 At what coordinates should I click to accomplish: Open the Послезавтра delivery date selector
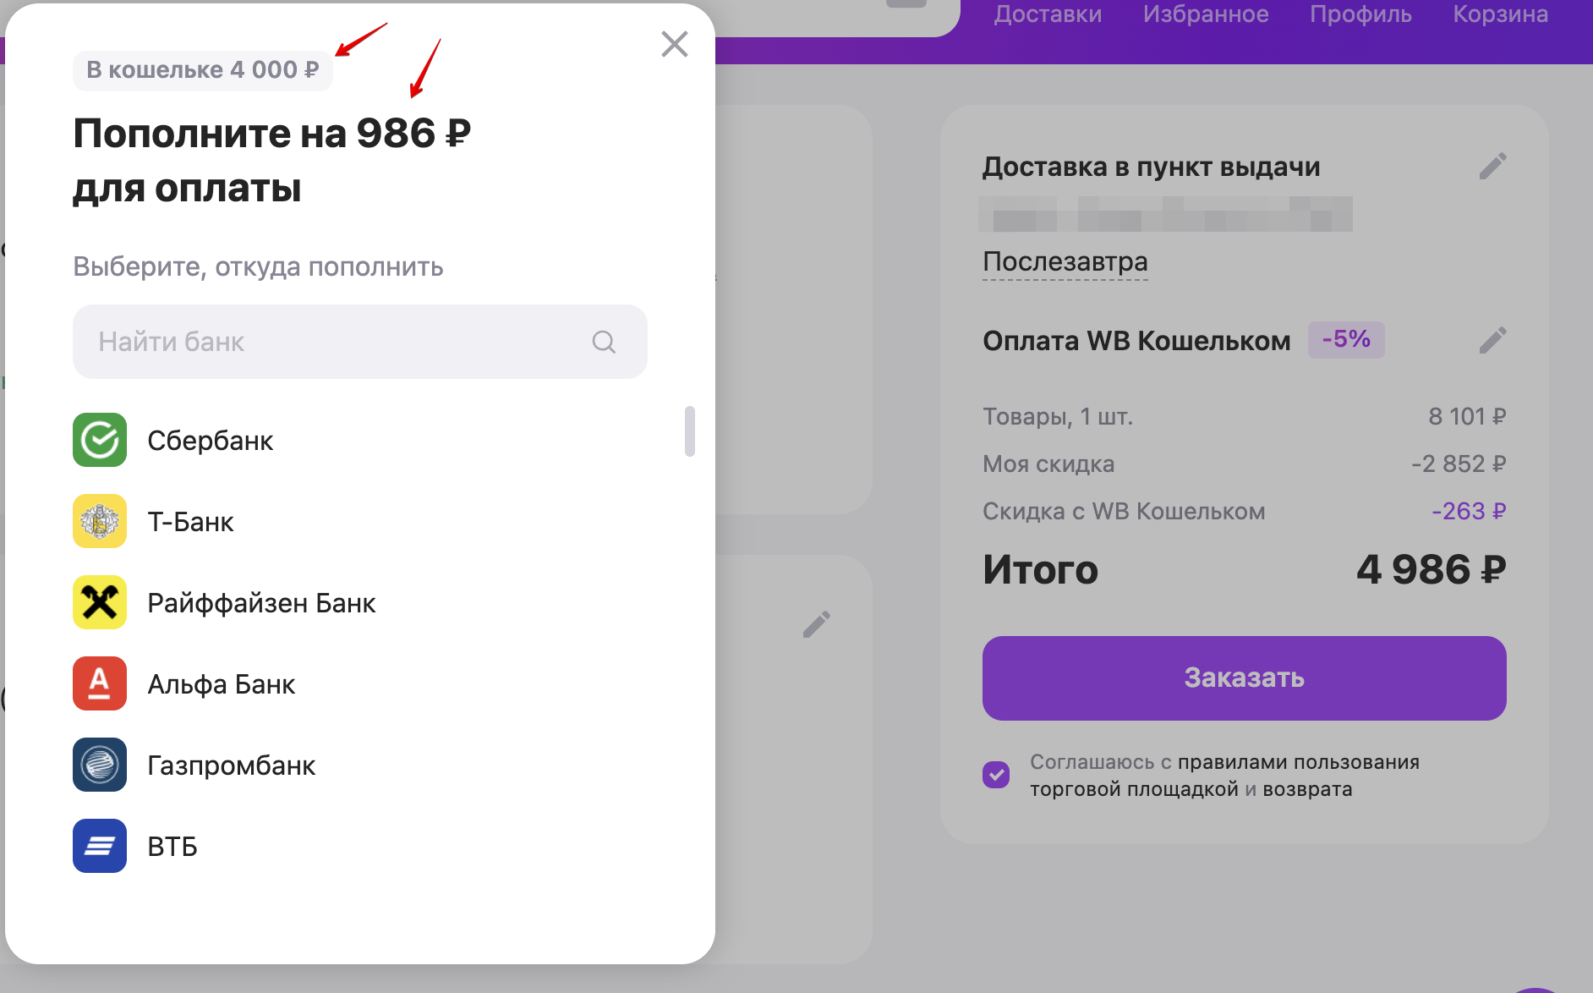pos(1065,262)
